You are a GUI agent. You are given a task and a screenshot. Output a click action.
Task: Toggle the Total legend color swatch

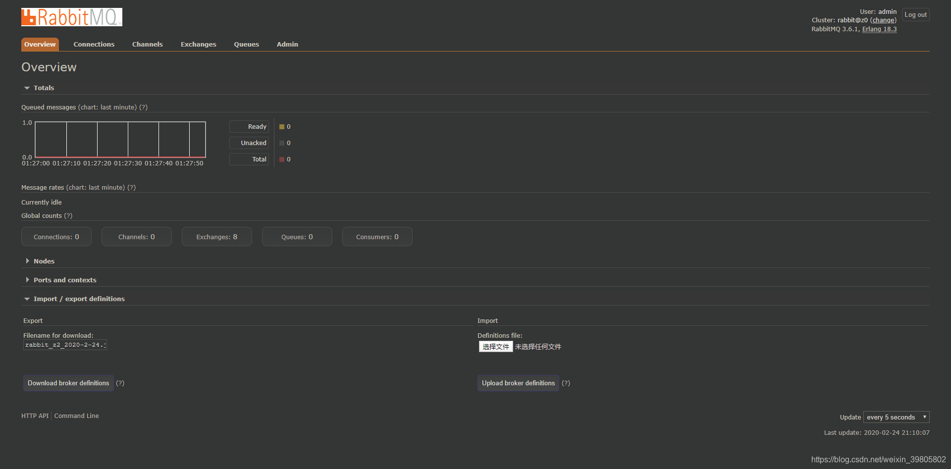pos(282,159)
